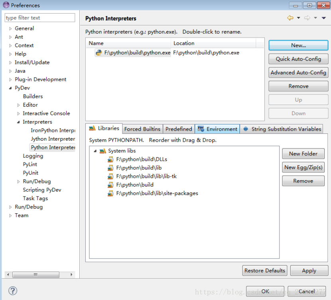Open the preferences view menu triangle
The height and width of the screenshot is (300, 331).
(323, 18)
